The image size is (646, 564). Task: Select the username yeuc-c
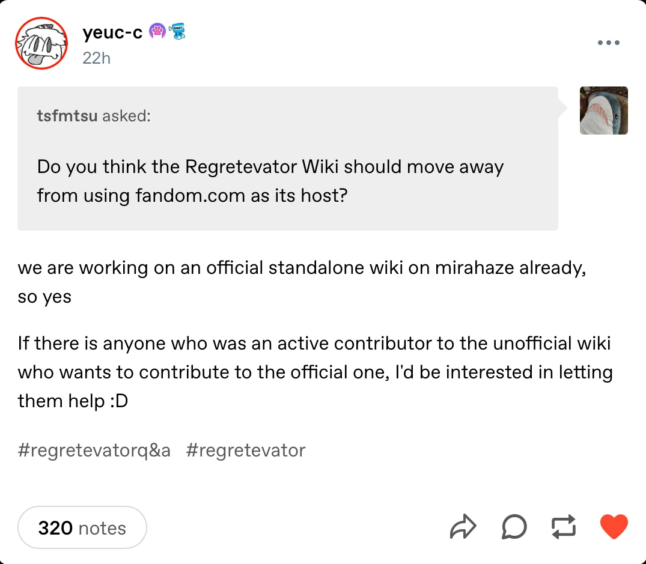point(112,33)
